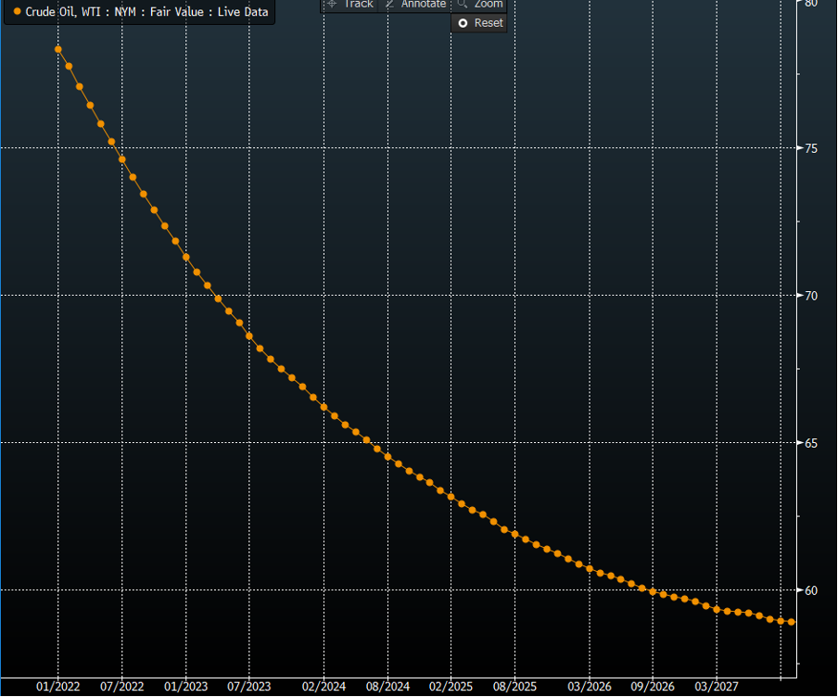
Task: Click the 02/2024 x-axis label
Action: tap(324, 687)
